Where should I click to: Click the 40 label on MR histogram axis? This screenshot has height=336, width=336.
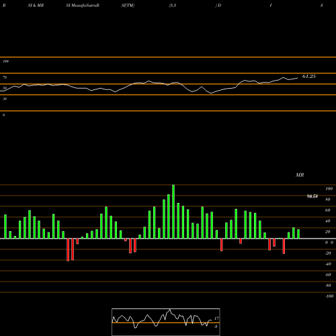coord(328,221)
